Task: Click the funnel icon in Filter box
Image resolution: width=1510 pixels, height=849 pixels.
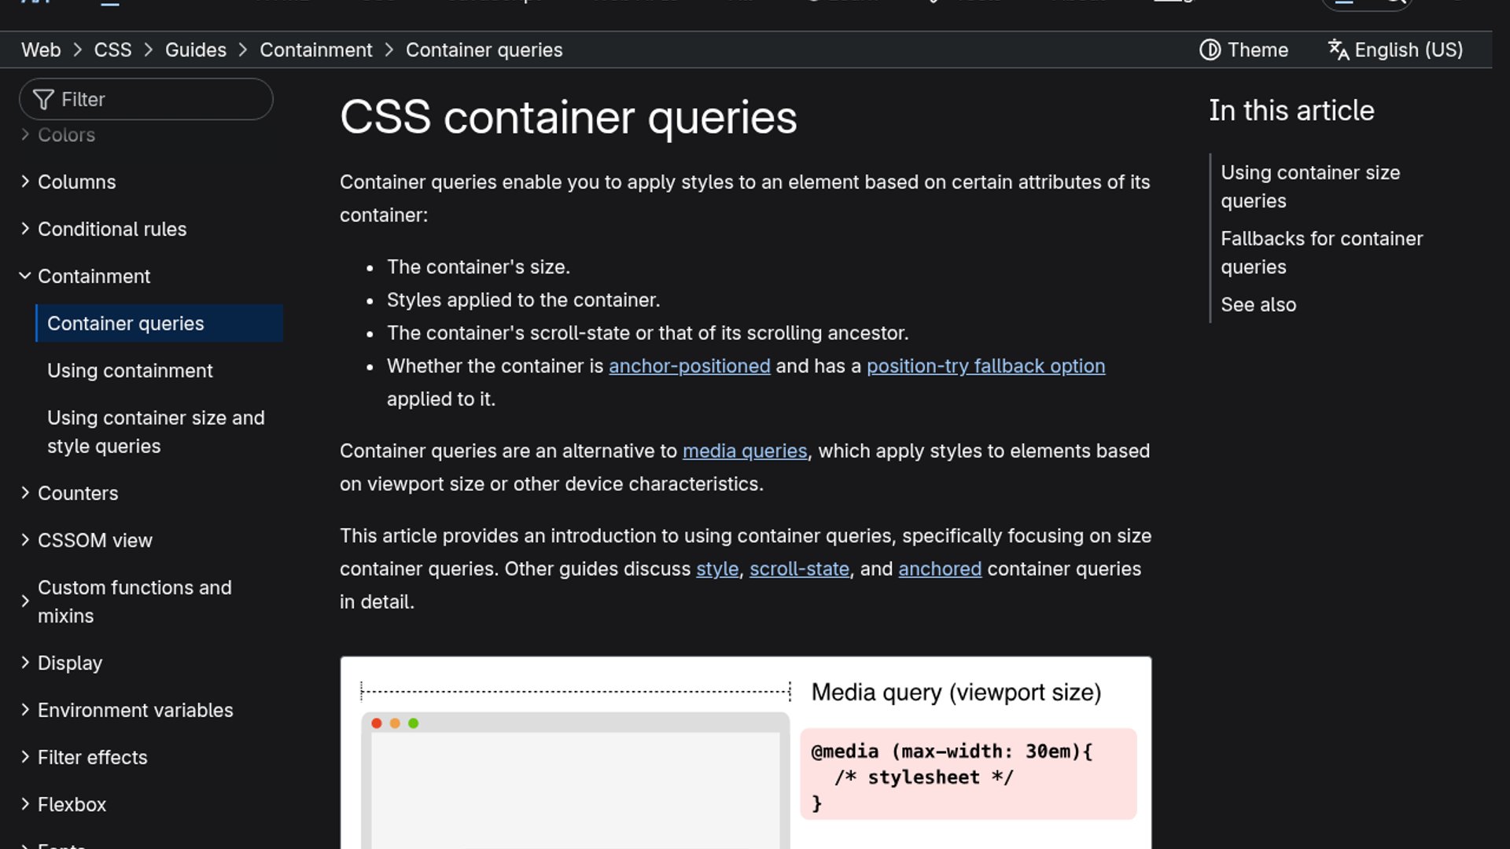Action: pyautogui.click(x=44, y=100)
